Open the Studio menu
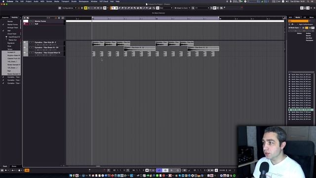Screen dimensions: 316x178 click(74, 1)
